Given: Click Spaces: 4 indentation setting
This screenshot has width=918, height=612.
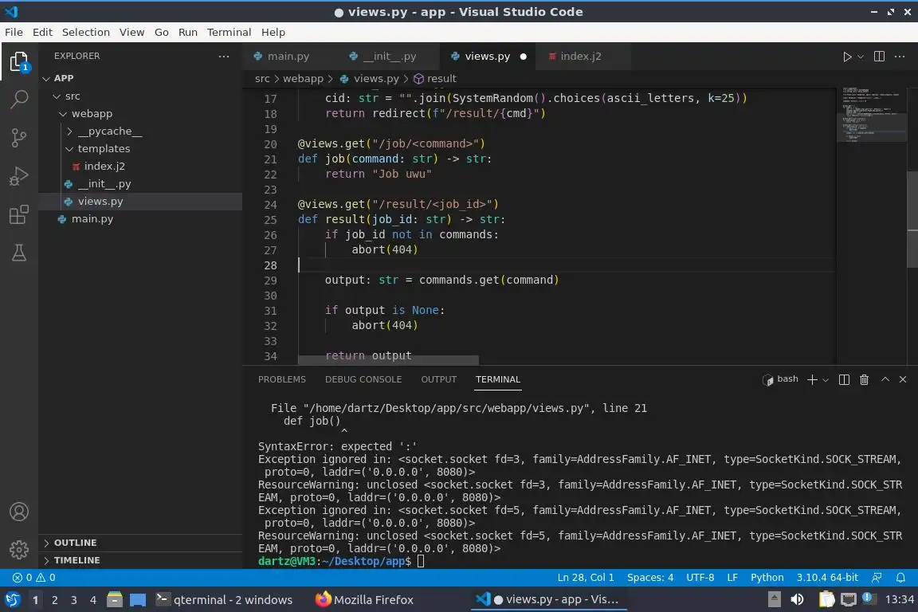Looking at the screenshot, I should coord(650,578).
